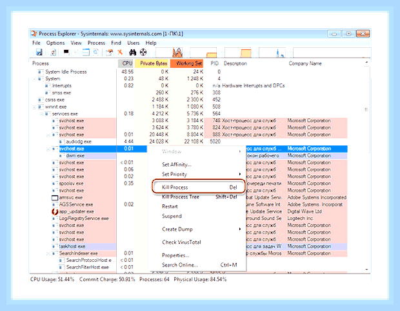The width and height of the screenshot is (400, 311).
Task: Click the Refresh Now toolbar icon
Action: tap(53, 52)
